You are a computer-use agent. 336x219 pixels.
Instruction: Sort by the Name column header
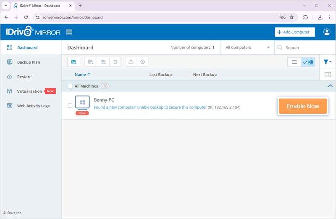coord(82,75)
